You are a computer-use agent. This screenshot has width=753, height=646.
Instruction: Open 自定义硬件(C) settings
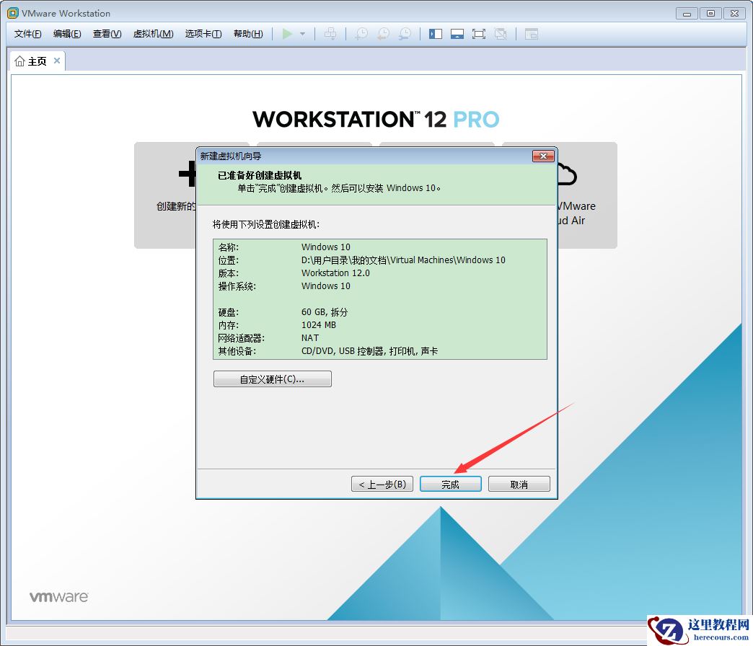pos(272,379)
